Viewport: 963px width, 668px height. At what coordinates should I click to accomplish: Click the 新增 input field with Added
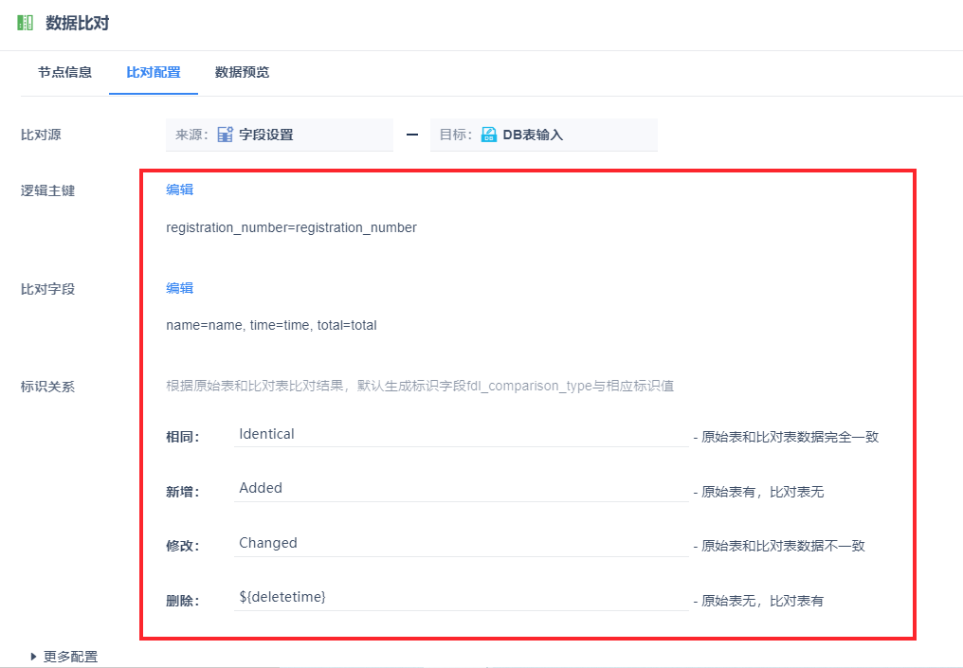(461, 489)
